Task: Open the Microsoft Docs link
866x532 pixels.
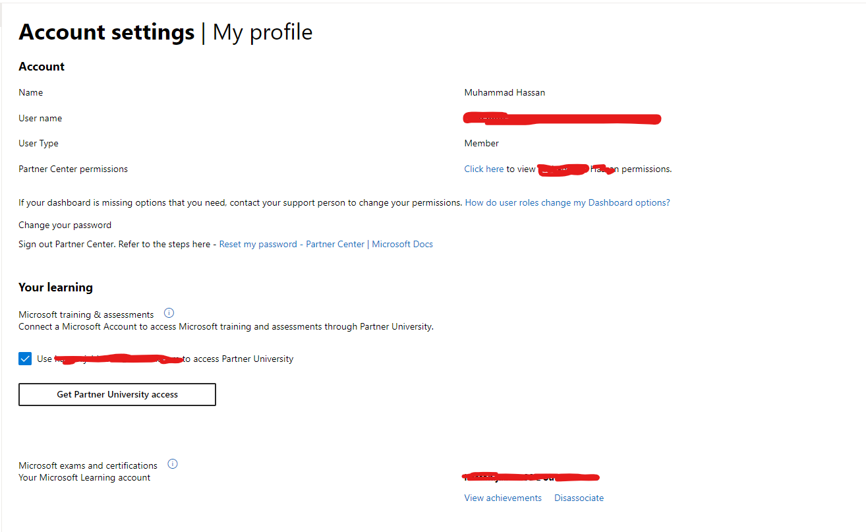Action: (x=402, y=243)
